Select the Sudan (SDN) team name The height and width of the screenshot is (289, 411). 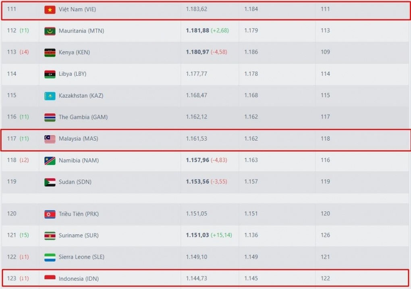[75, 182]
